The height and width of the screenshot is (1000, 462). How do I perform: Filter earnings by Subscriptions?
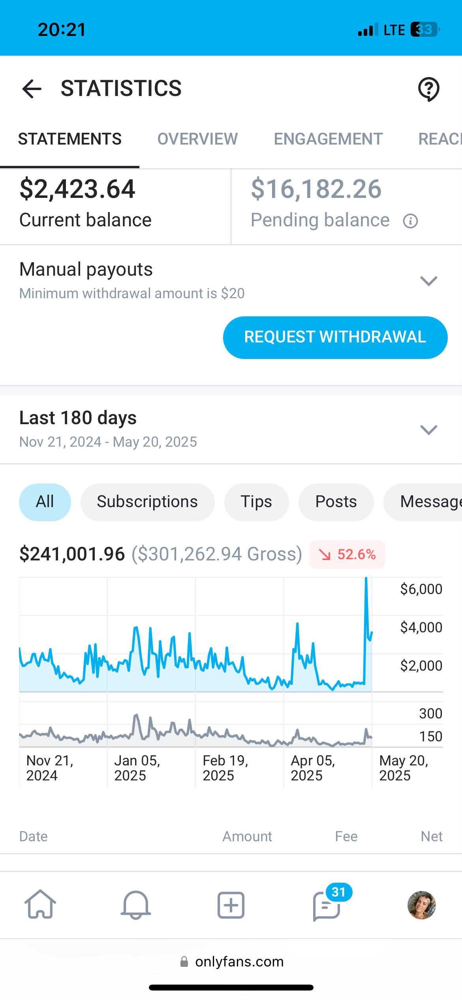(x=147, y=502)
